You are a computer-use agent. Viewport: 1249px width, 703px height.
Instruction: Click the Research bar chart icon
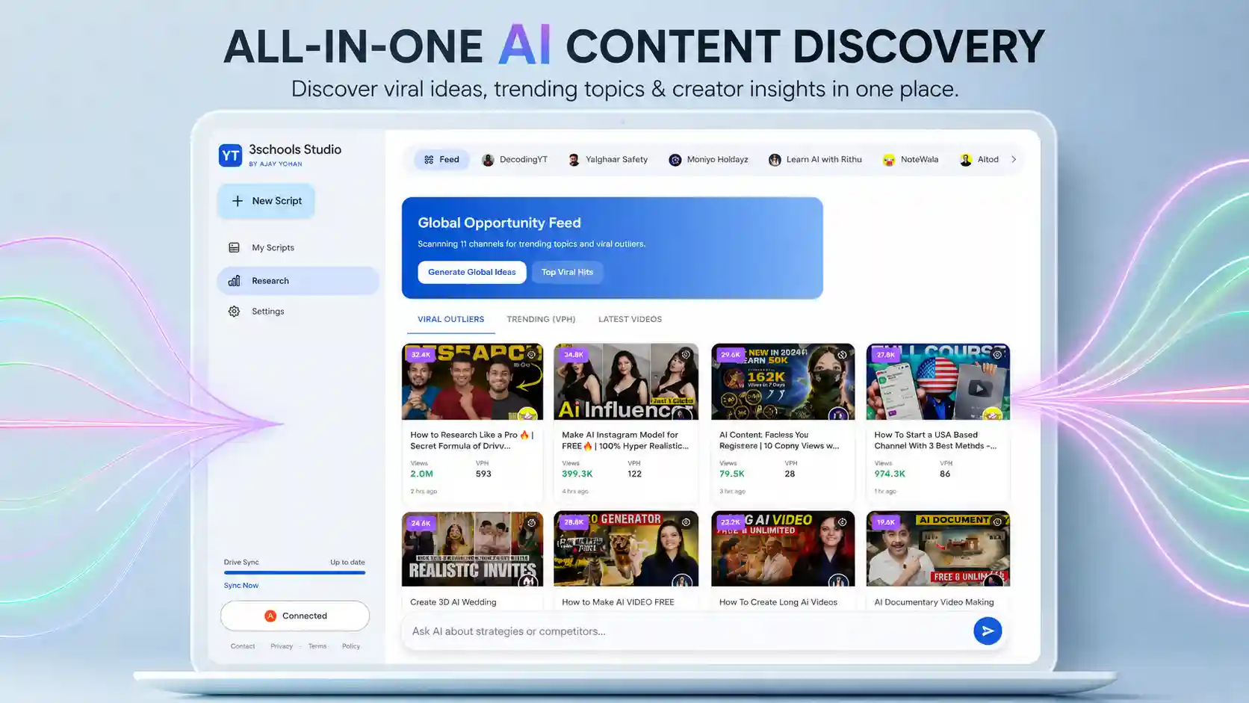(x=234, y=281)
